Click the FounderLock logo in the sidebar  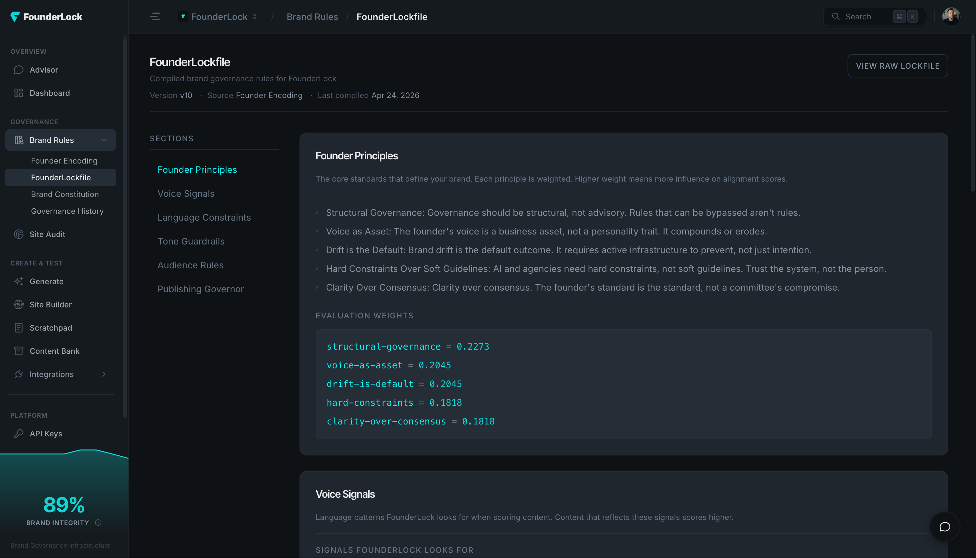click(46, 17)
